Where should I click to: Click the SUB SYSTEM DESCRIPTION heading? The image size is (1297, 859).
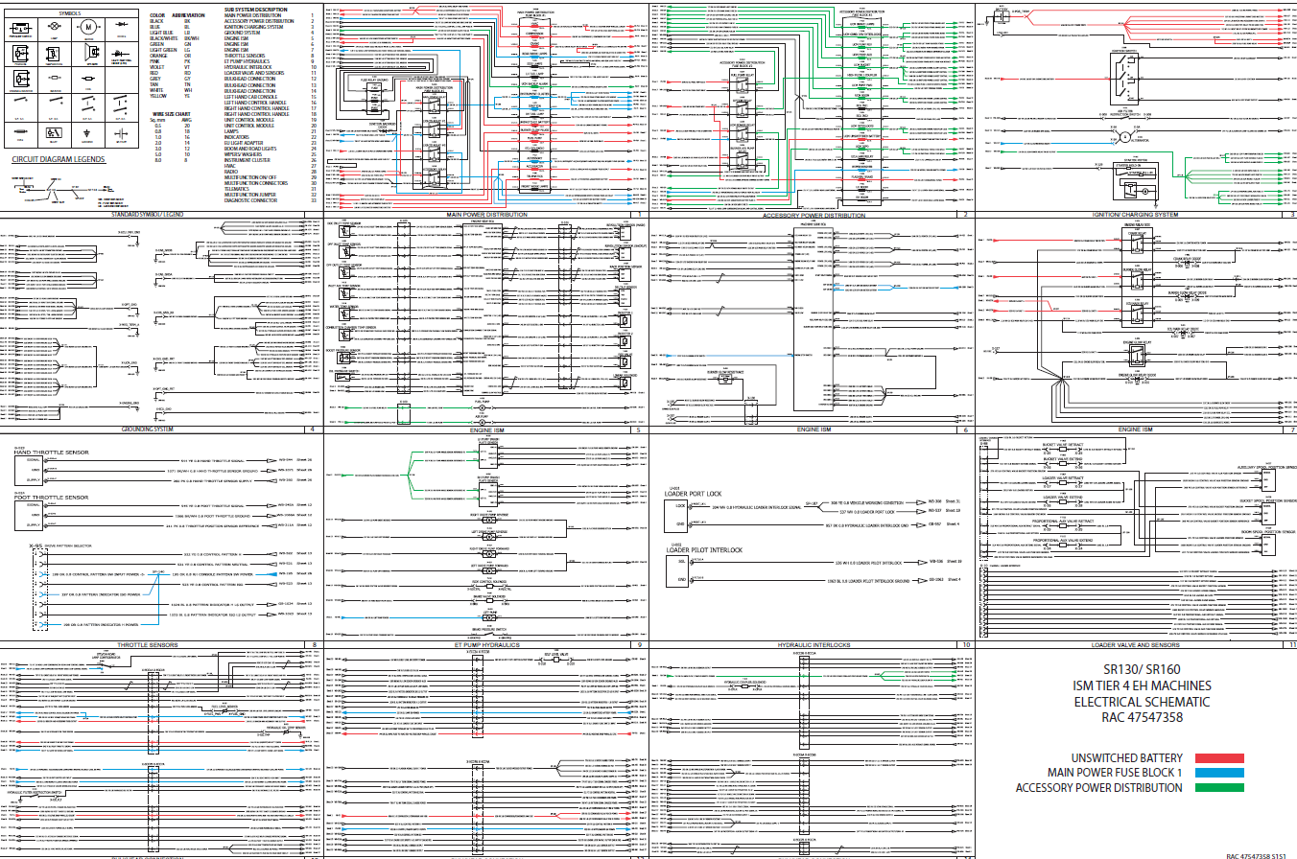click(256, 10)
